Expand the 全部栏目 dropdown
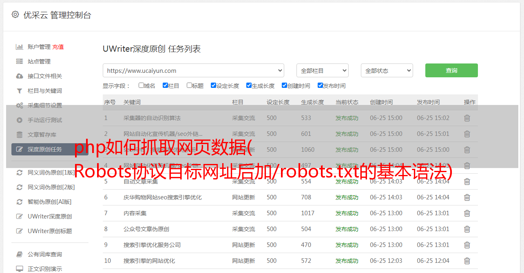The image size is (524, 273). (322, 70)
